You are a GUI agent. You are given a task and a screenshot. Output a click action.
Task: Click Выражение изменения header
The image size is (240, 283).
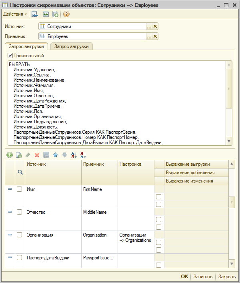click(196, 181)
